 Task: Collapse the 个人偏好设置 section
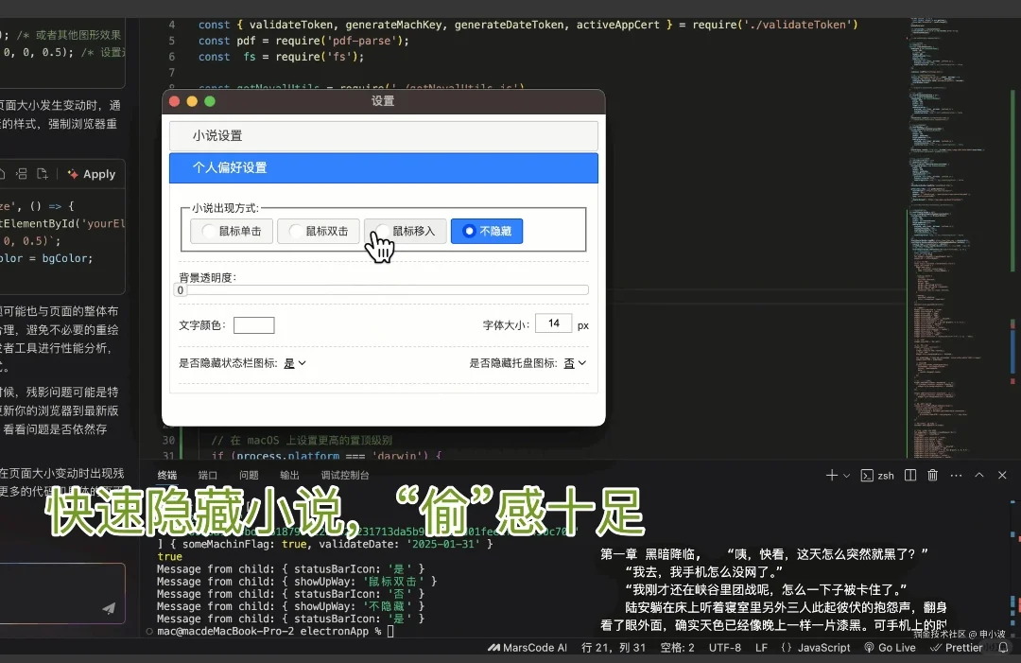point(384,167)
